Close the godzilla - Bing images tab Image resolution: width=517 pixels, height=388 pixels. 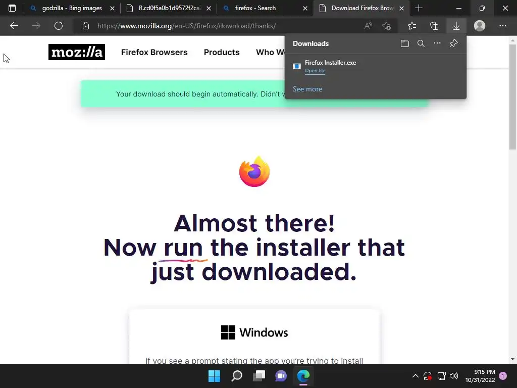coord(113,8)
